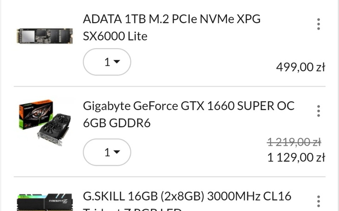
Task: Select quantity value 1 for ADATA SSD
Action: tap(107, 62)
